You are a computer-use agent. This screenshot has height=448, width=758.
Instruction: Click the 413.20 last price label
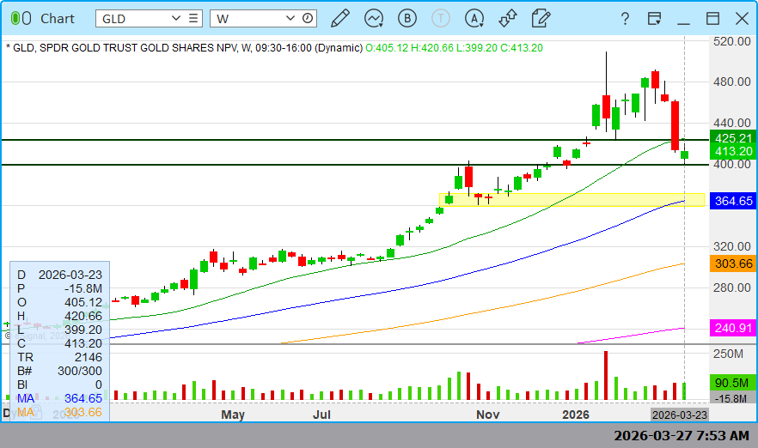pos(733,151)
